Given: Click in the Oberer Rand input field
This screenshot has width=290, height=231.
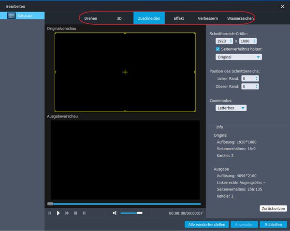Looking at the screenshot, I should [x=247, y=87].
